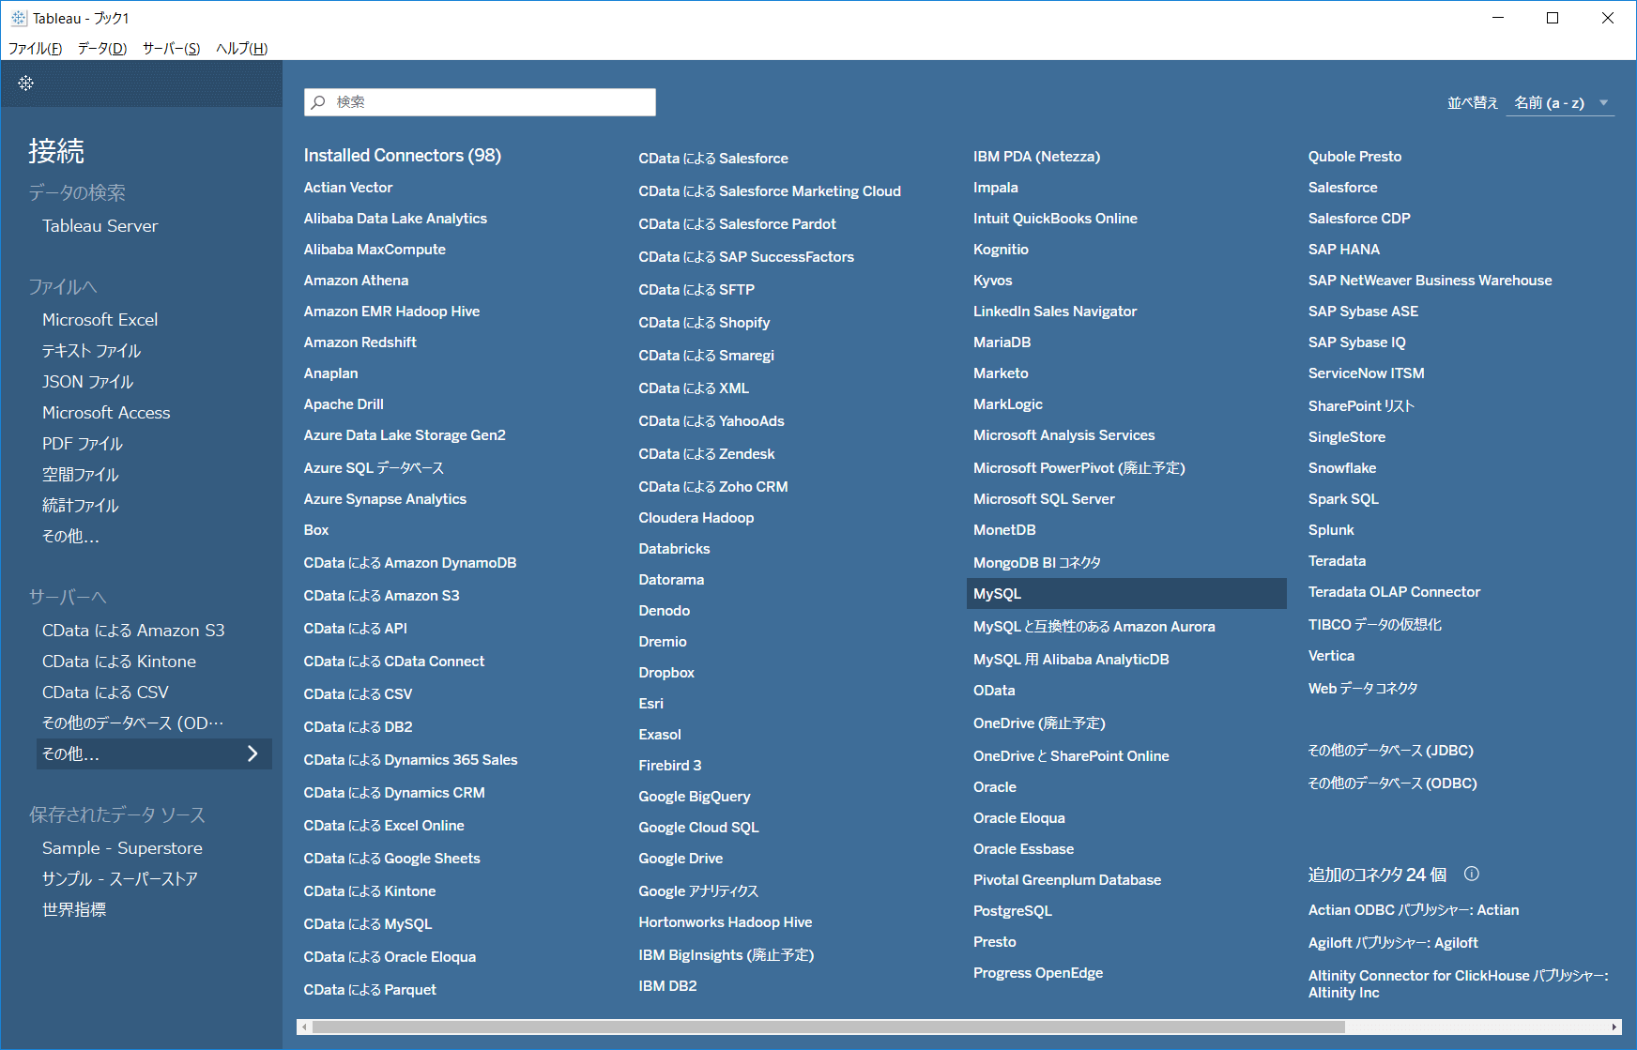Choose Azure Synapse Analytics connector
The width and height of the screenshot is (1637, 1050).
pyautogui.click(x=385, y=499)
